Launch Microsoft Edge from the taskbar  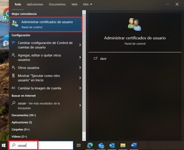[90, 145]
